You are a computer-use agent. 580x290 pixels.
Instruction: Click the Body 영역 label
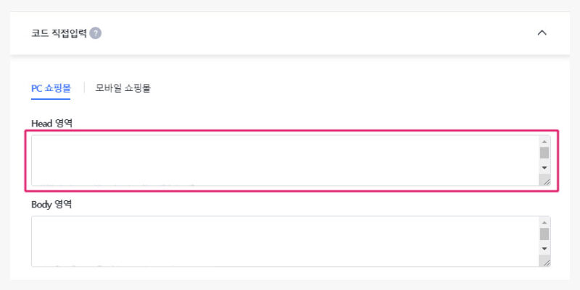[x=51, y=204]
